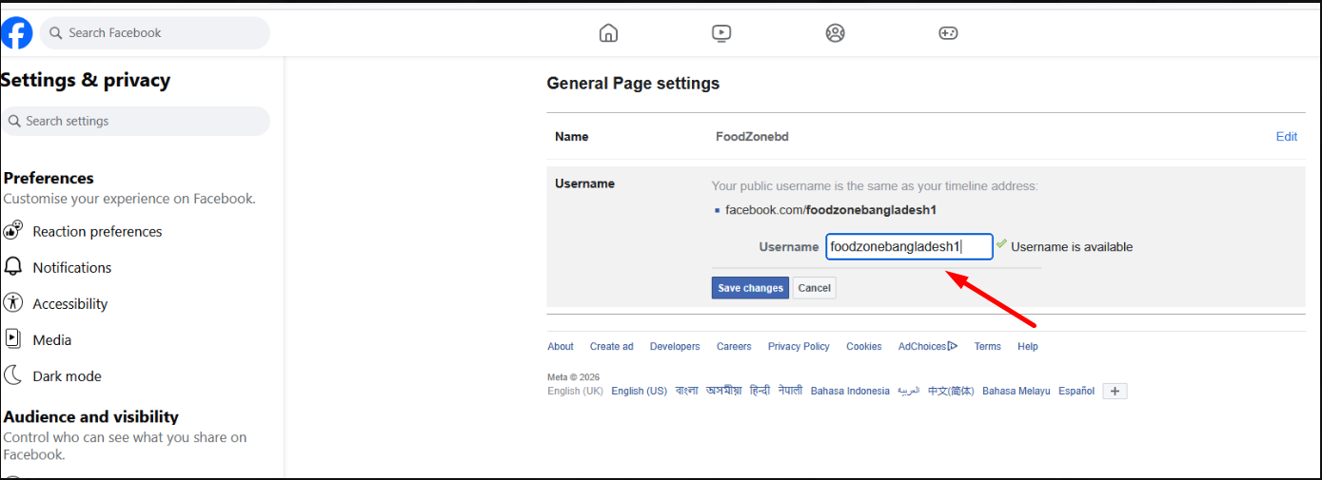Focus the Search Facebook field
This screenshot has height=480, width=1322.
coord(154,33)
